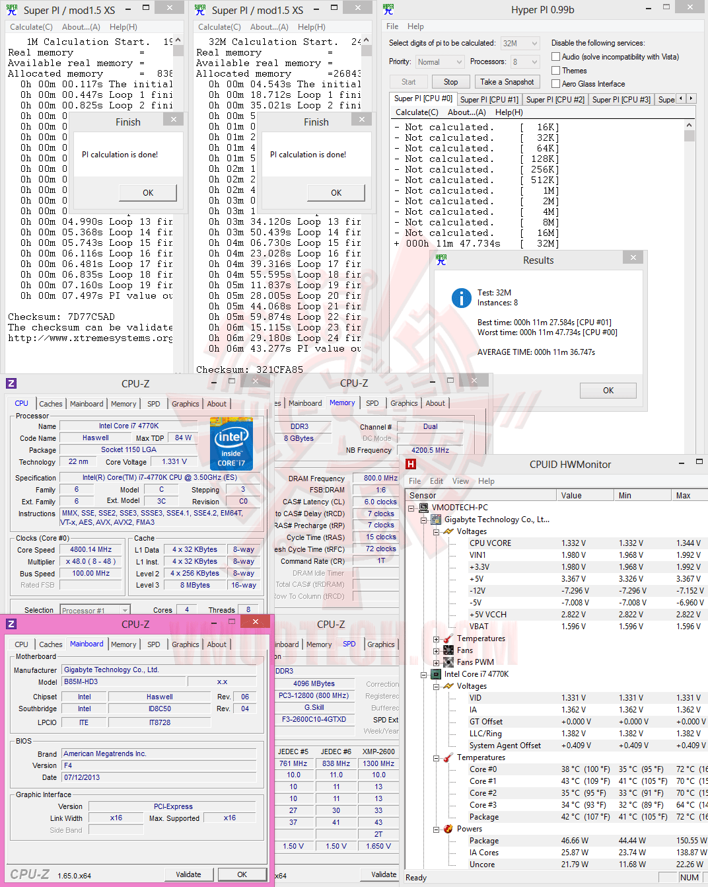Click the VMODTECH-PC computer icon
This screenshot has height=887, width=708.
click(x=425, y=508)
